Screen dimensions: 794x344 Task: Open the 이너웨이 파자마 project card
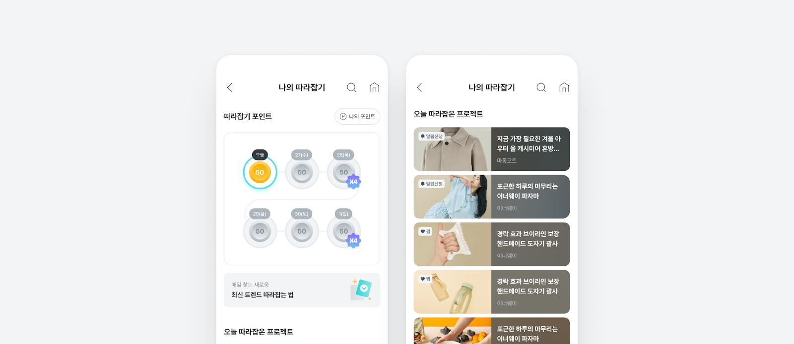(x=492, y=197)
